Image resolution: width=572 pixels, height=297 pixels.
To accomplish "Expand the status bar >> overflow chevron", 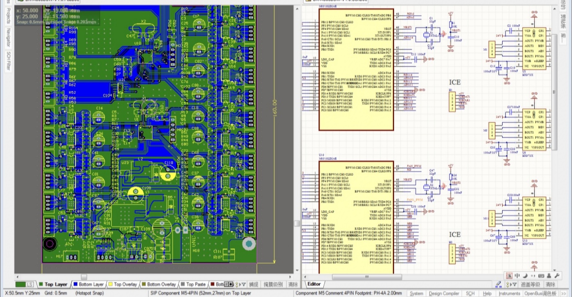I will coord(564,293).
